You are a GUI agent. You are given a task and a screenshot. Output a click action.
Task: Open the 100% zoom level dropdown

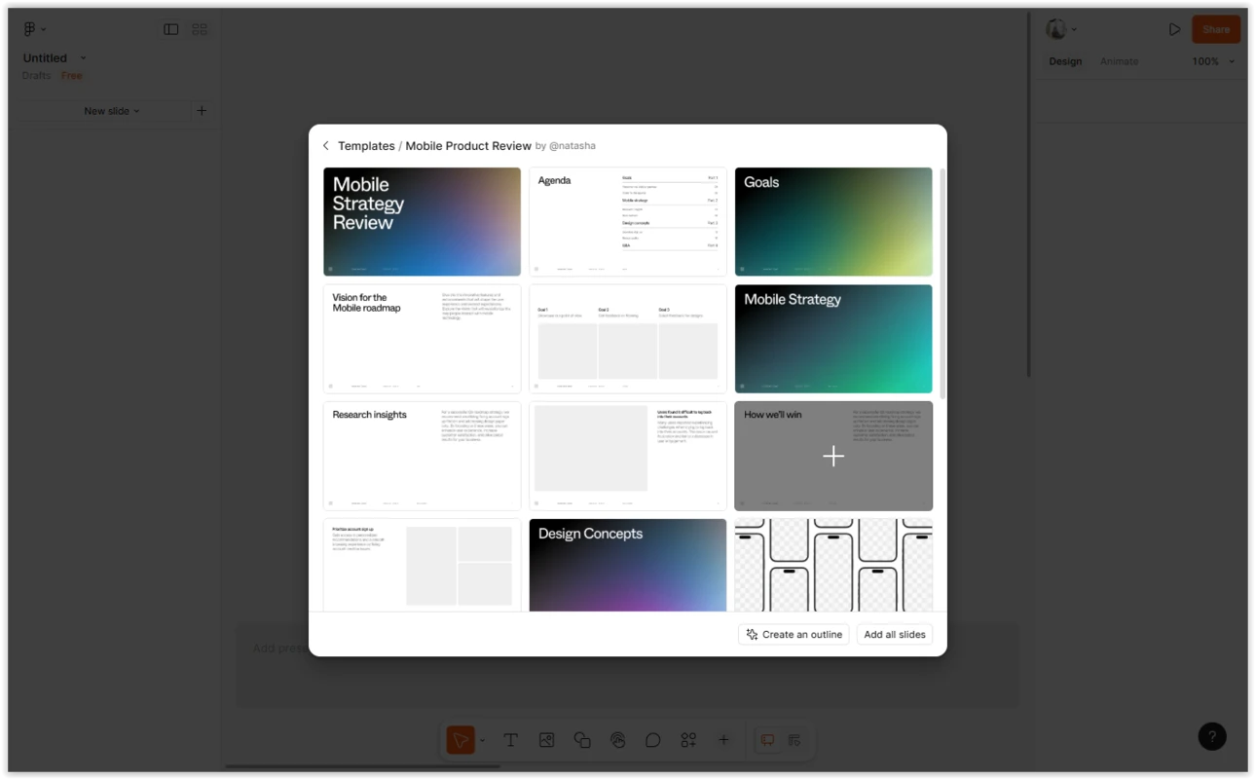(x=1212, y=61)
